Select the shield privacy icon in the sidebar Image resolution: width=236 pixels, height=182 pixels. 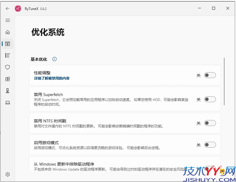pos(8,67)
